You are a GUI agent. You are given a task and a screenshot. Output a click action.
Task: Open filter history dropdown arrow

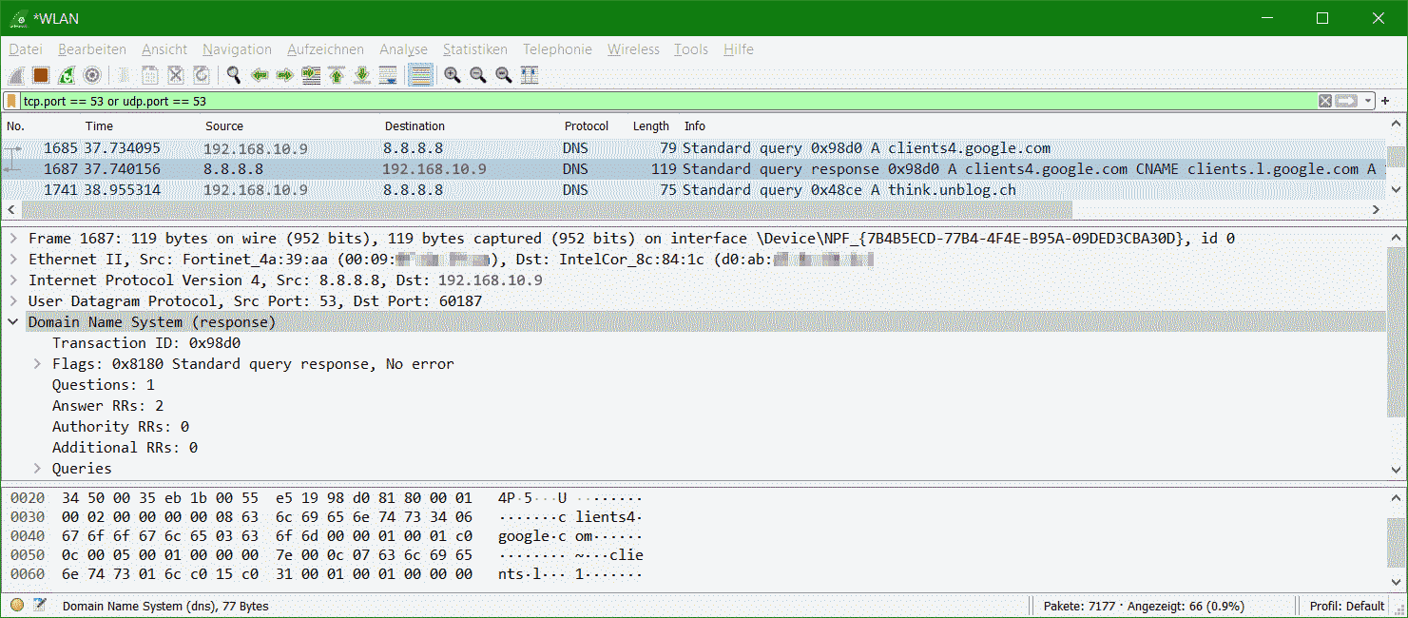click(1368, 101)
